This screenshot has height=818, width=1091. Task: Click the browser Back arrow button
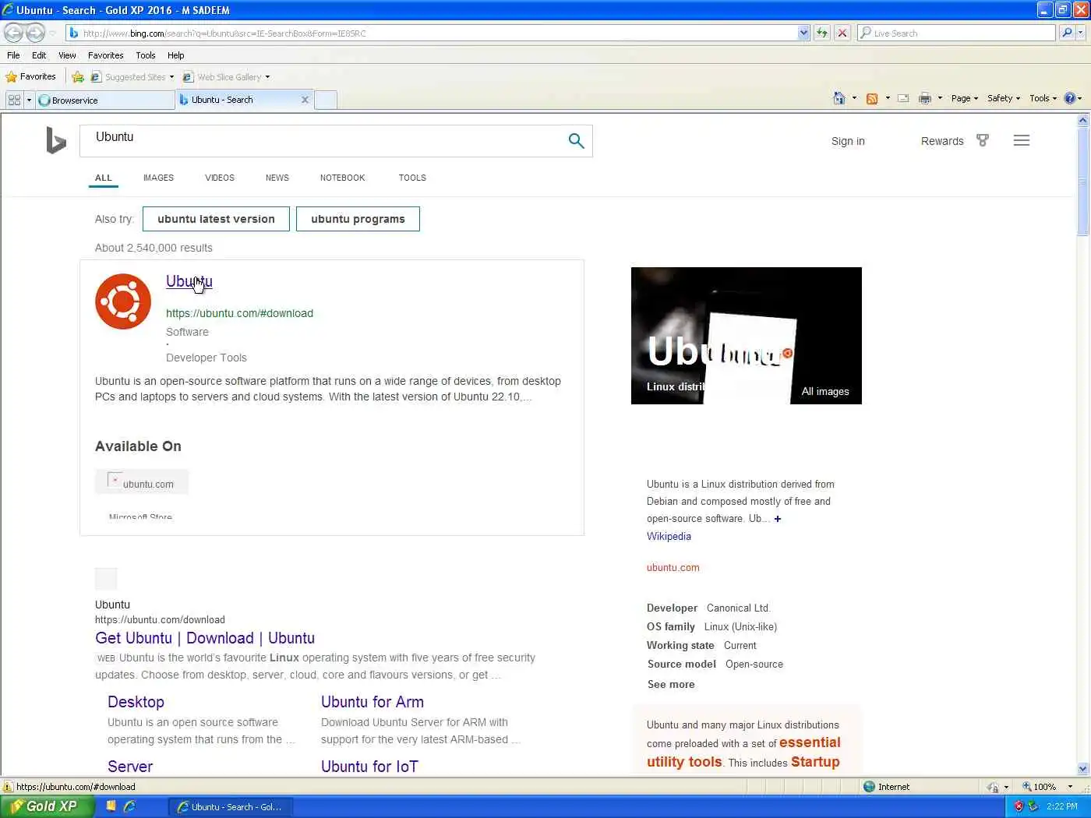(x=13, y=33)
